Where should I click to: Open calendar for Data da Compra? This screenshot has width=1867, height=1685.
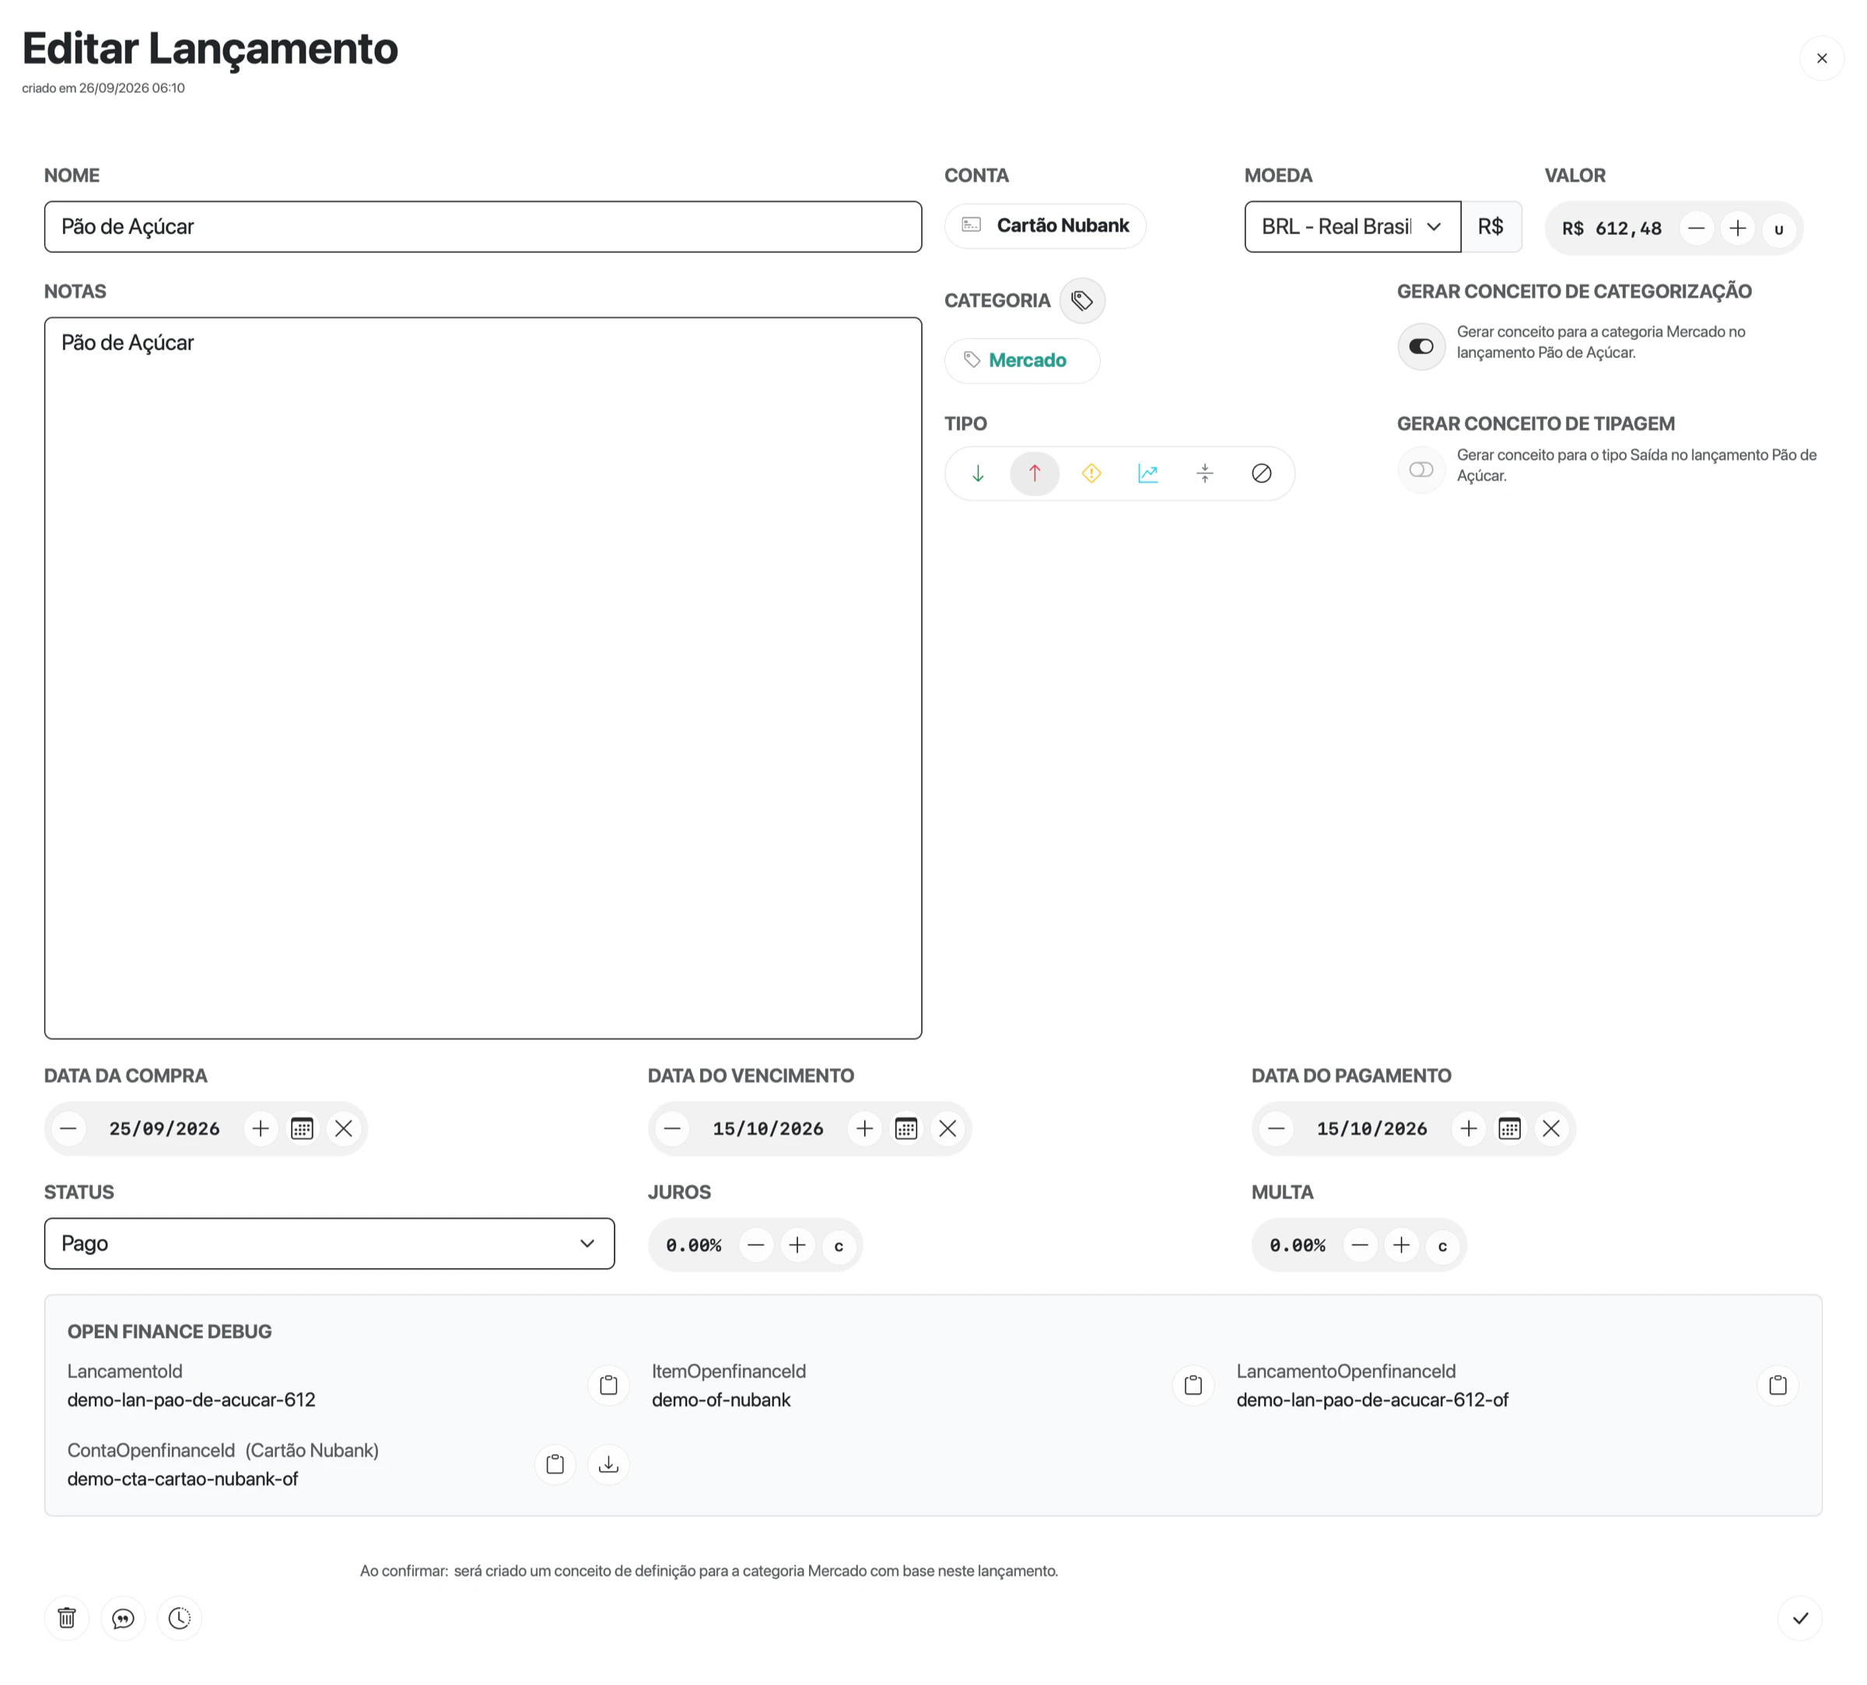pos(302,1128)
